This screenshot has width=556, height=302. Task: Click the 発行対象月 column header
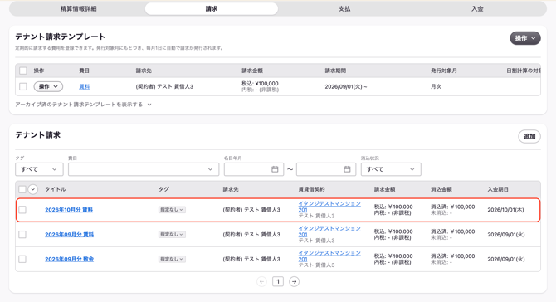click(444, 71)
